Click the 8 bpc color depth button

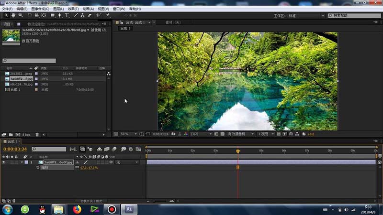click(x=26, y=135)
